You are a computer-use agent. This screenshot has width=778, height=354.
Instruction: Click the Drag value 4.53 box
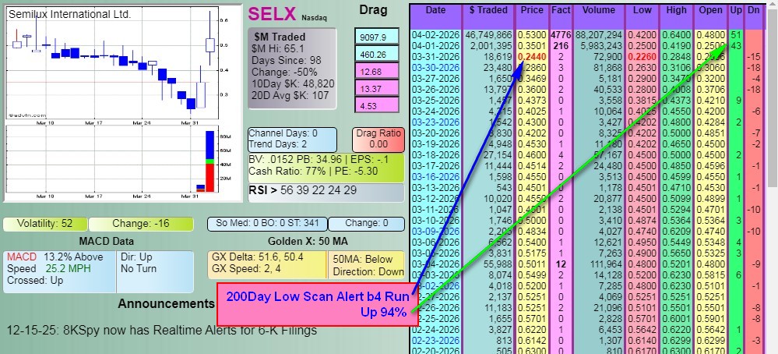pyautogui.click(x=377, y=105)
